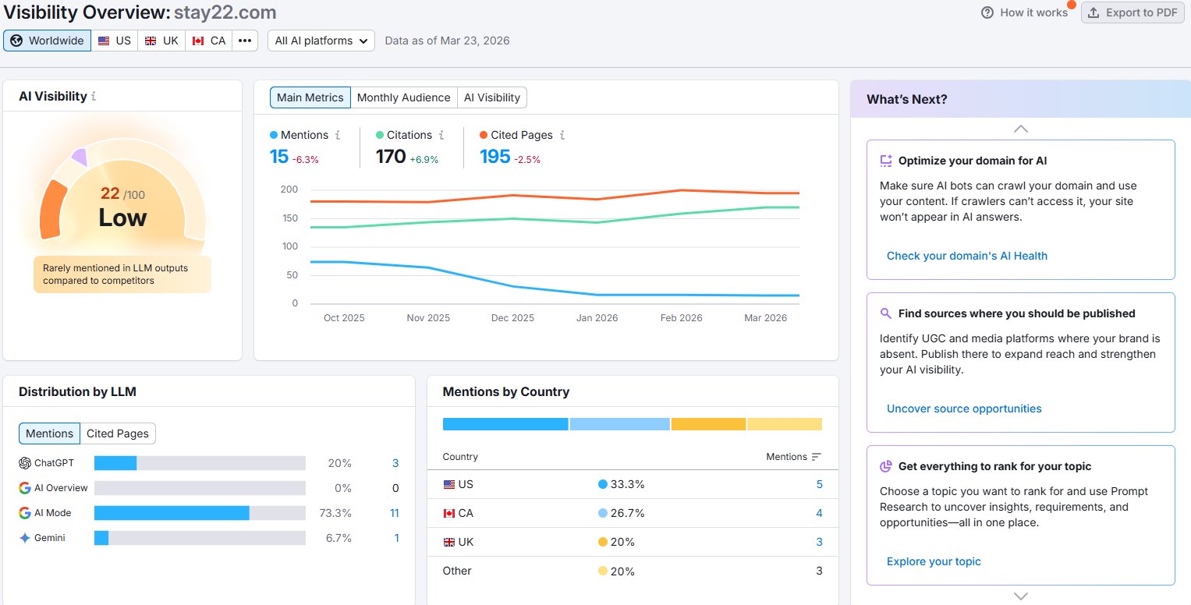Expand What's Next list with down chevron

[x=1020, y=596]
